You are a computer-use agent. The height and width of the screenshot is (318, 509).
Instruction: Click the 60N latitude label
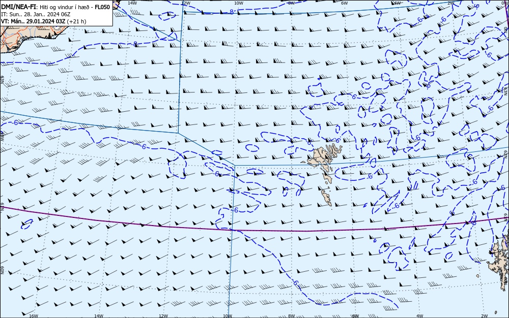click(x=2, y=270)
